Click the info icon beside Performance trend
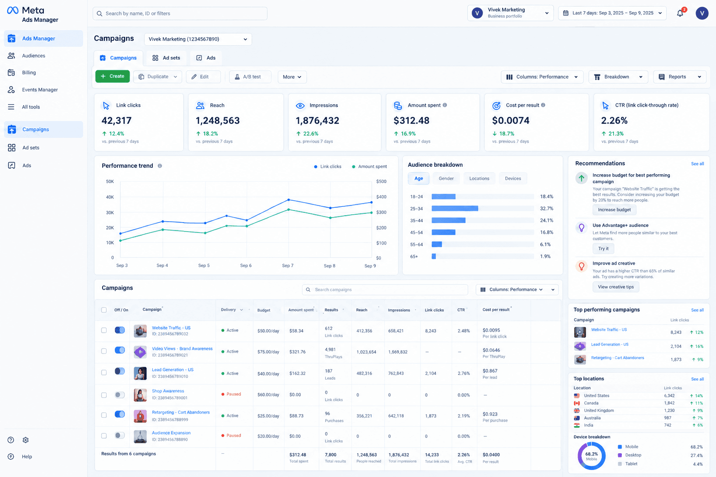Screen dimensions: 716x477 [x=160, y=166]
